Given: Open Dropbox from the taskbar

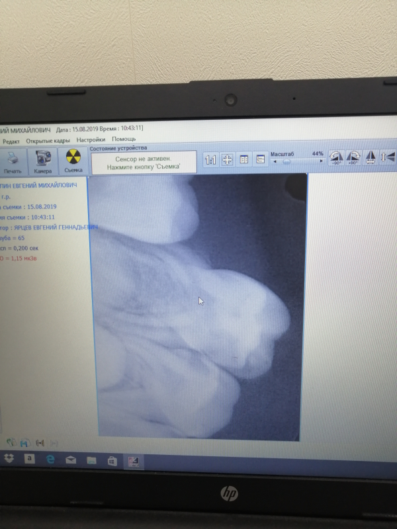Looking at the screenshot, I should tap(9, 459).
